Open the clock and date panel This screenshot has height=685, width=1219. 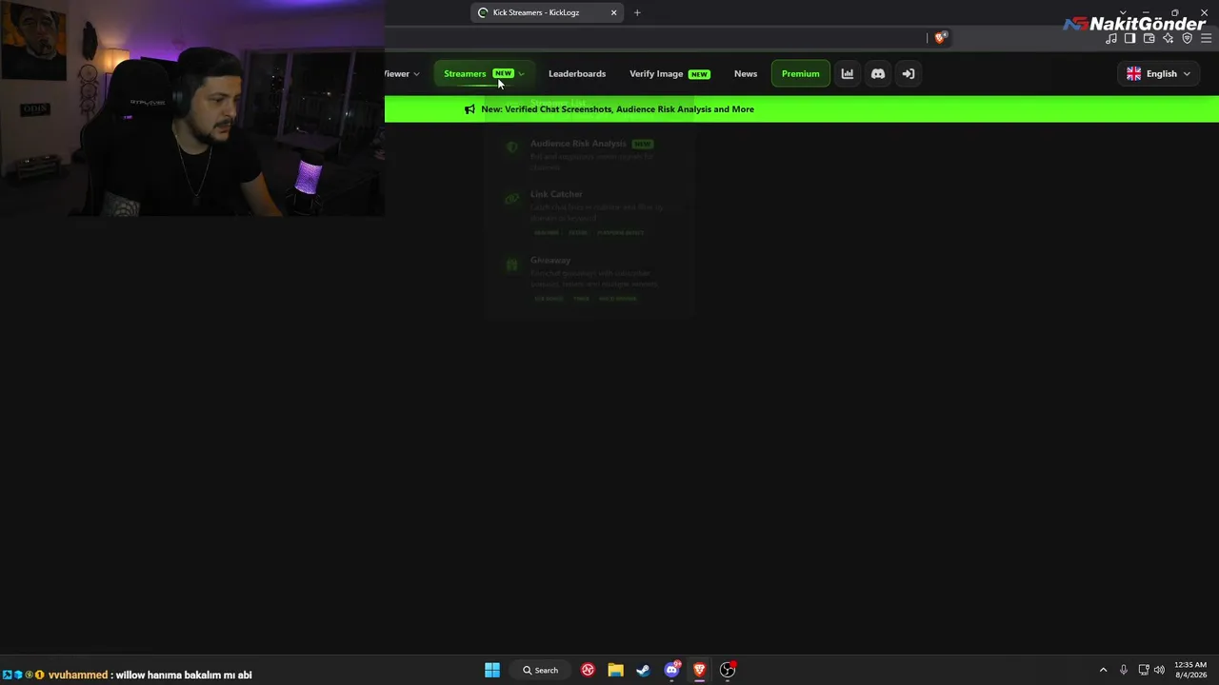(1190, 670)
